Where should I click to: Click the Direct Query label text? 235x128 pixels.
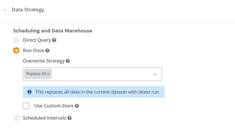tap(37, 40)
